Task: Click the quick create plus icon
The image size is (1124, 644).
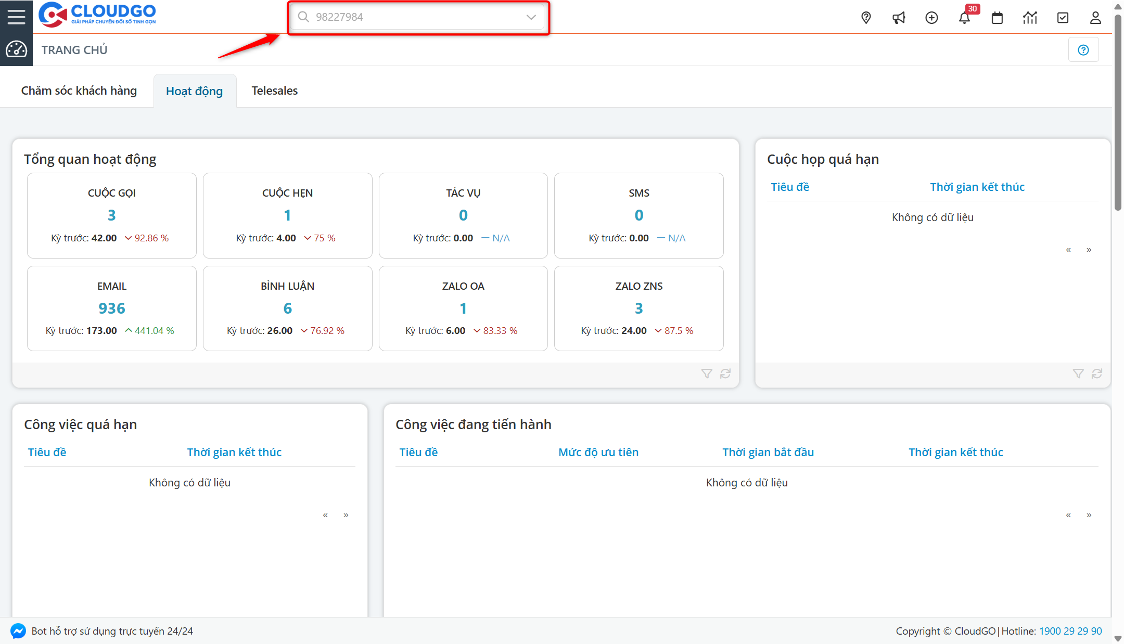Action: point(931,18)
